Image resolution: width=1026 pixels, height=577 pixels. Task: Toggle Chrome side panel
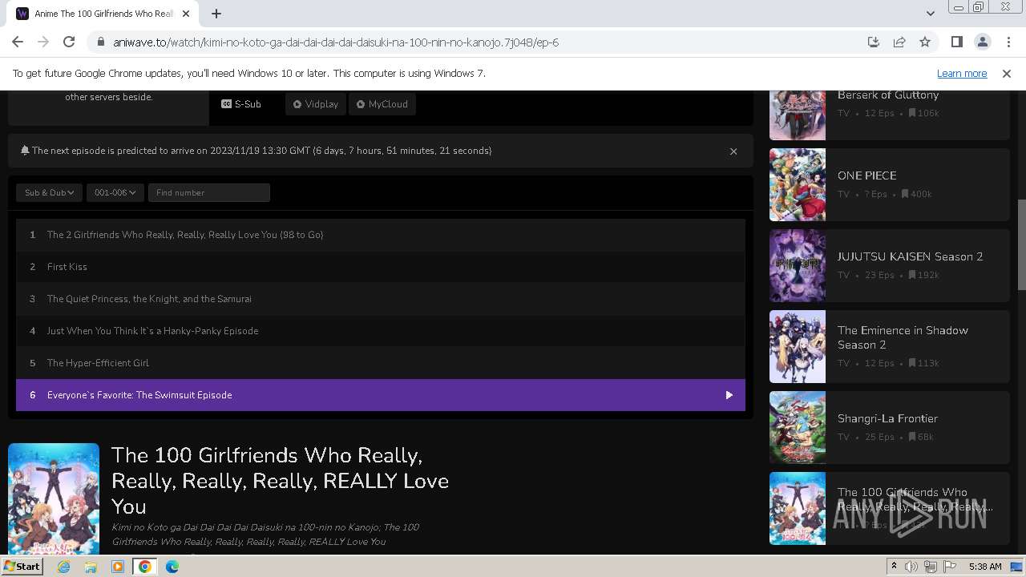[956, 42]
